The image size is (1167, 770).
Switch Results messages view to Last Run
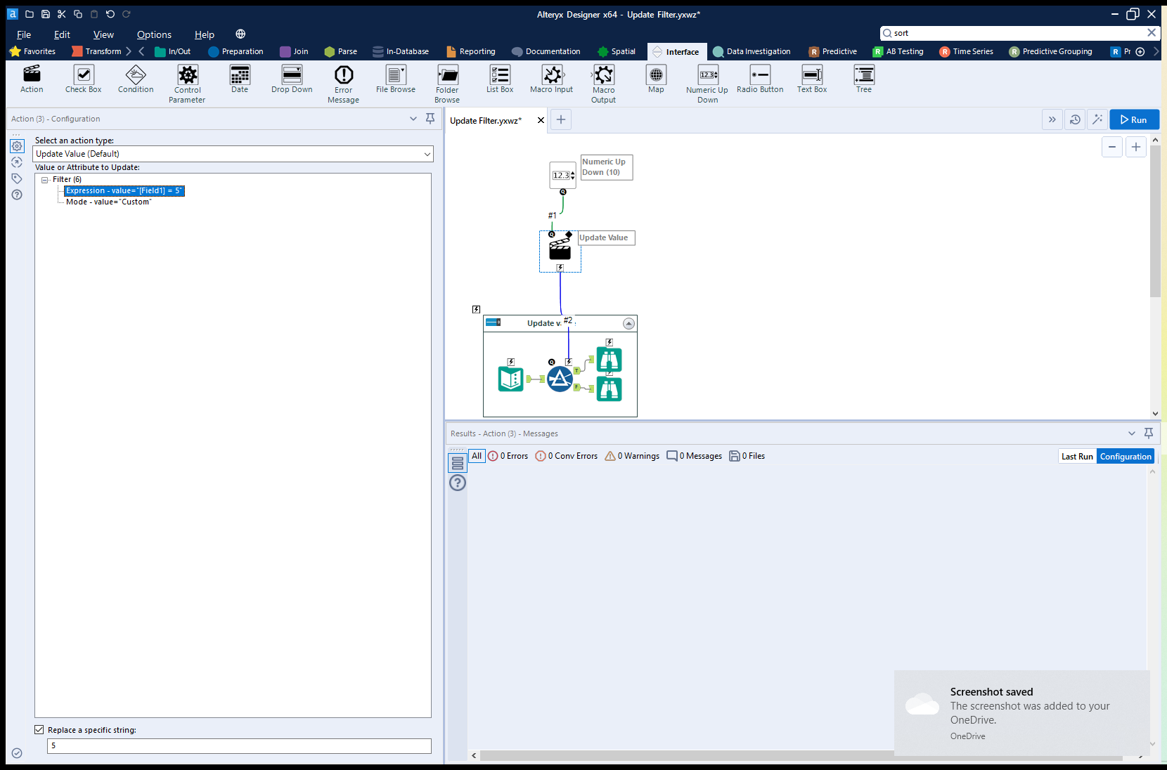click(1076, 456)
